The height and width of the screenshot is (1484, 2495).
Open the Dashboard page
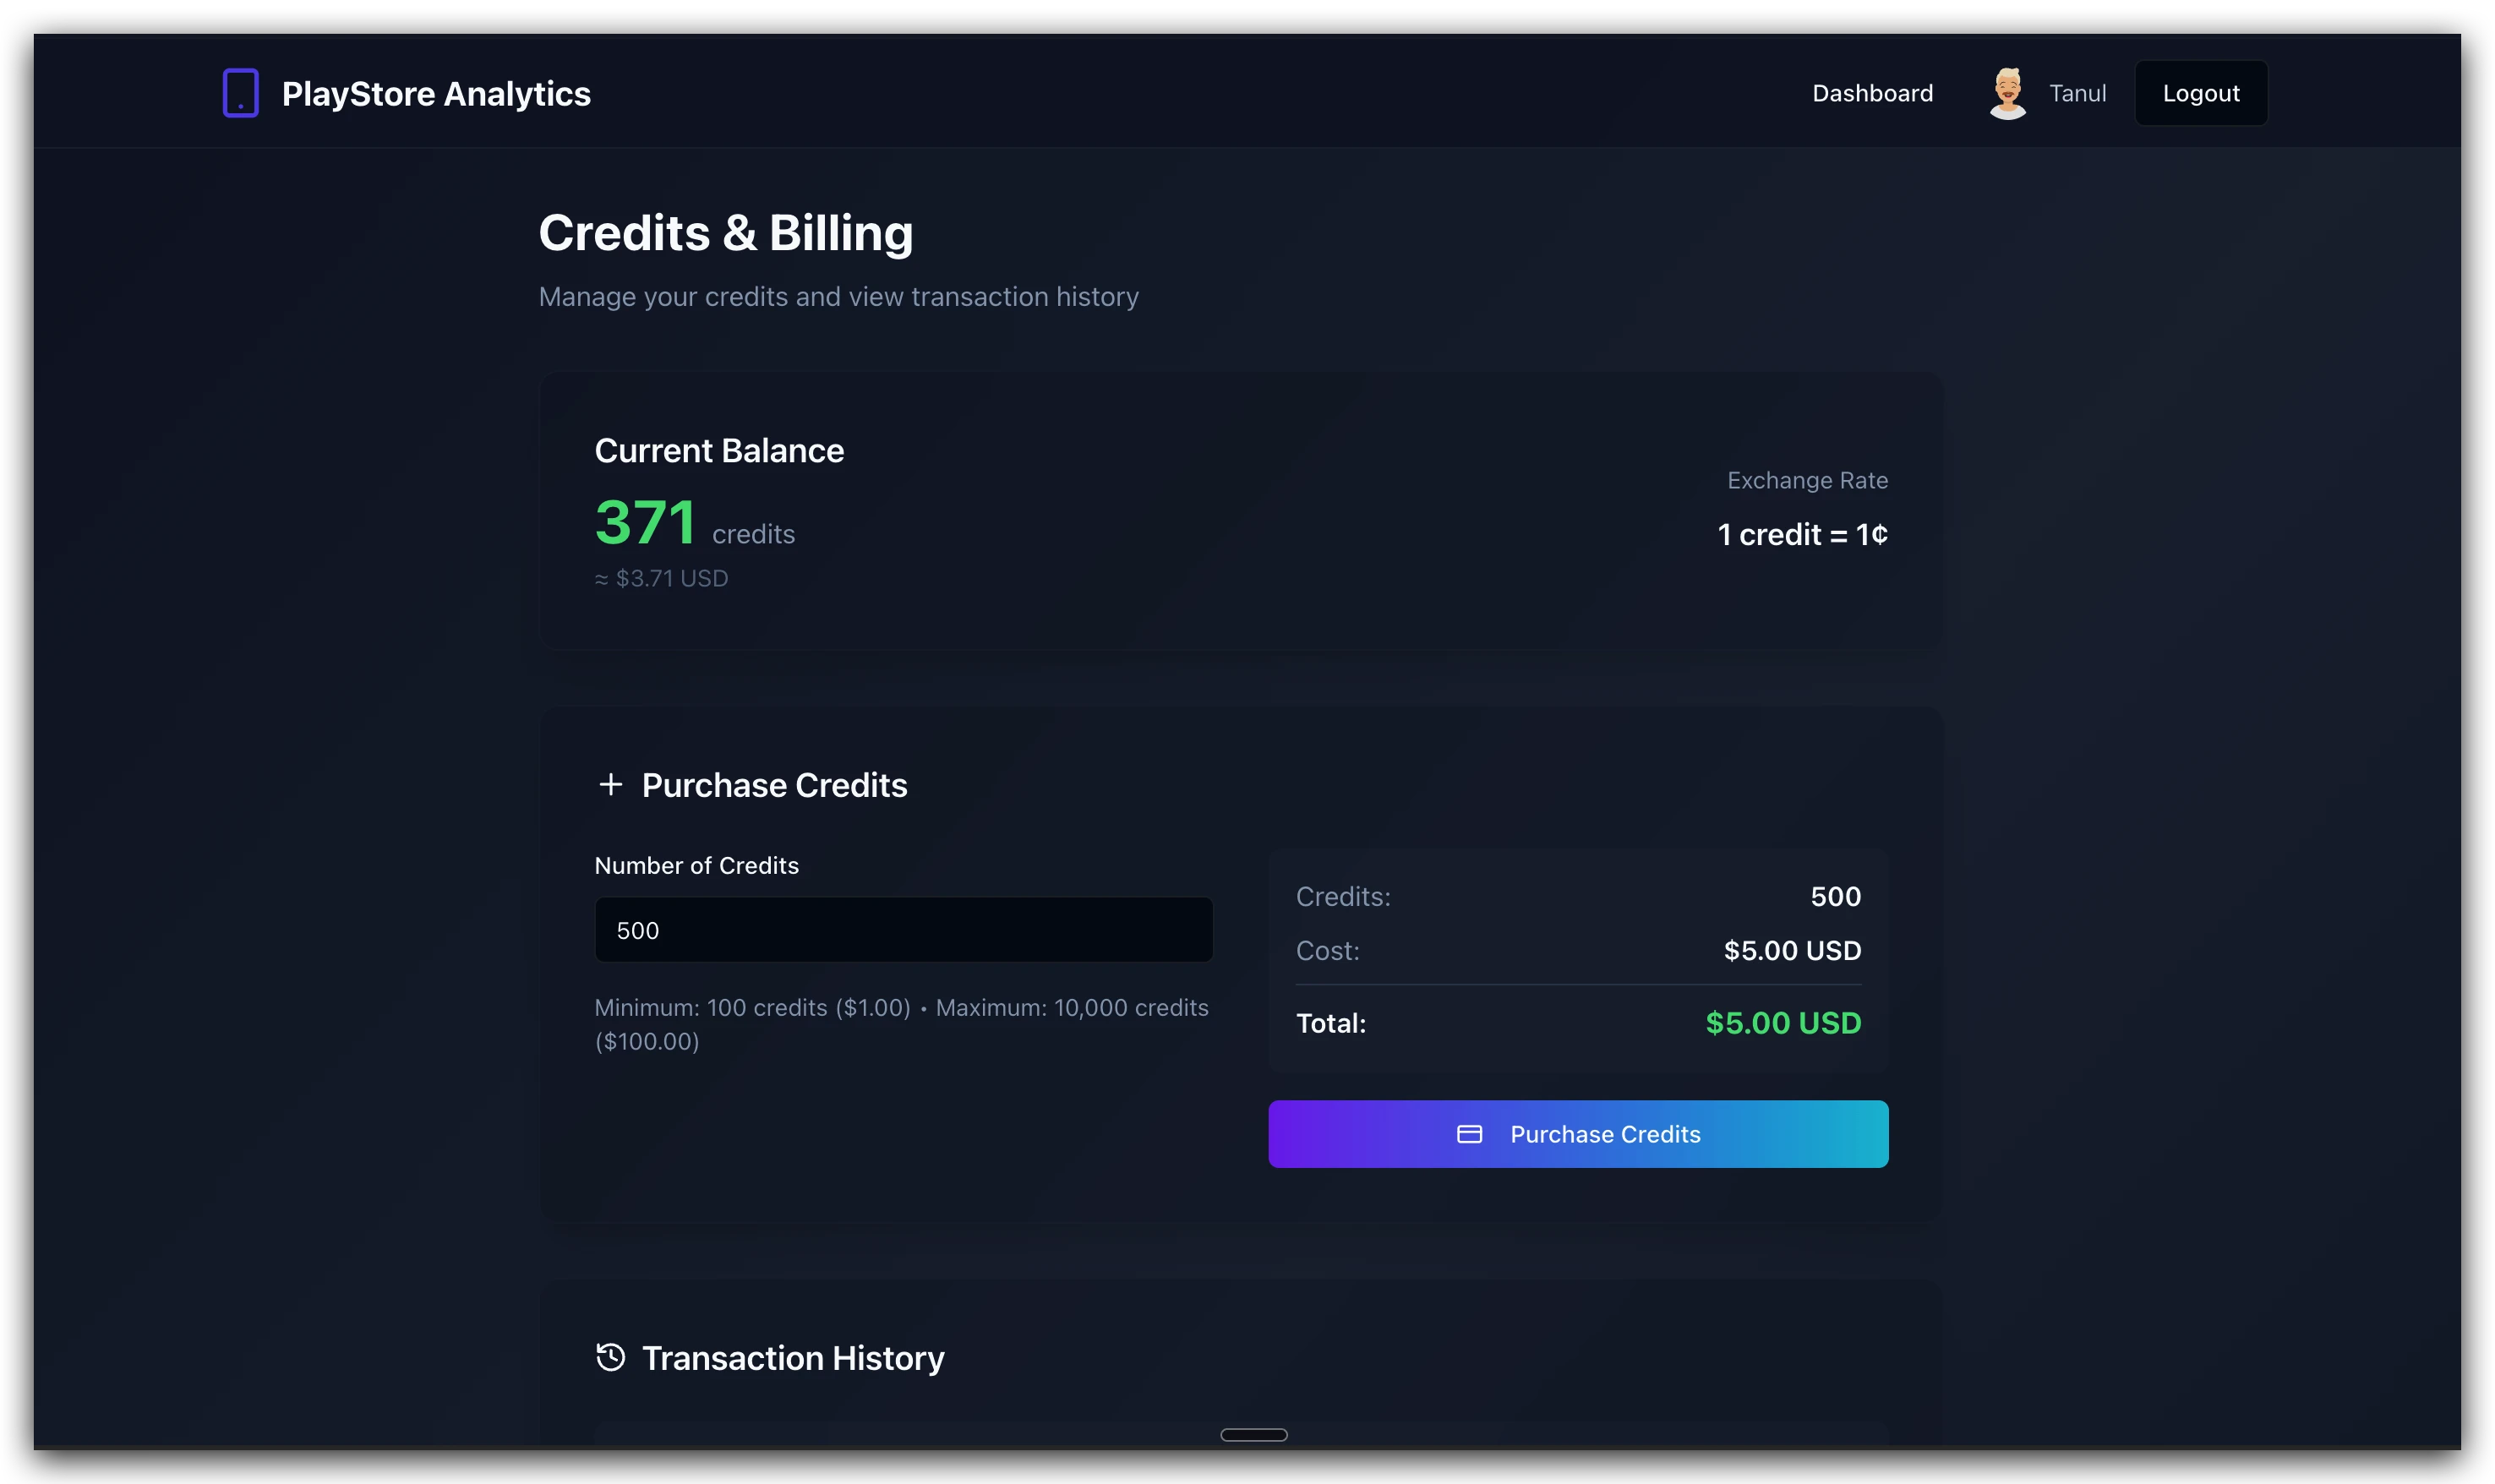pos(1871,93)
